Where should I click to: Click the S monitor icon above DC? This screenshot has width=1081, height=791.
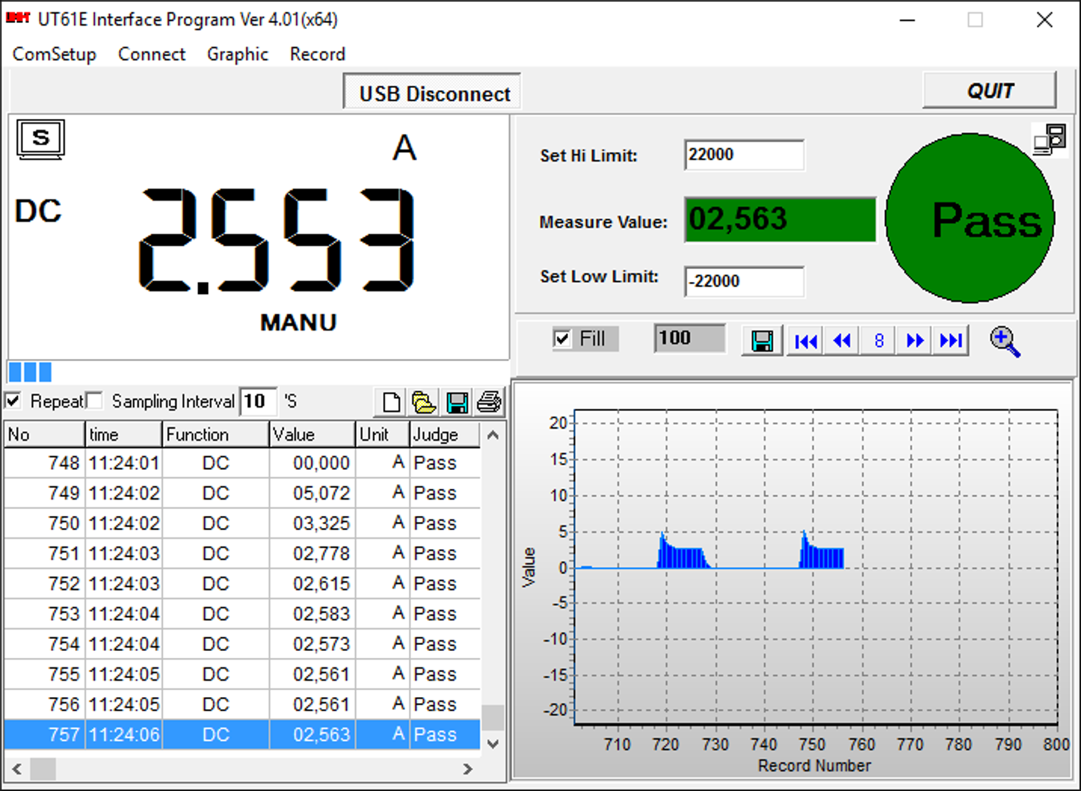[x=41, y=139]
